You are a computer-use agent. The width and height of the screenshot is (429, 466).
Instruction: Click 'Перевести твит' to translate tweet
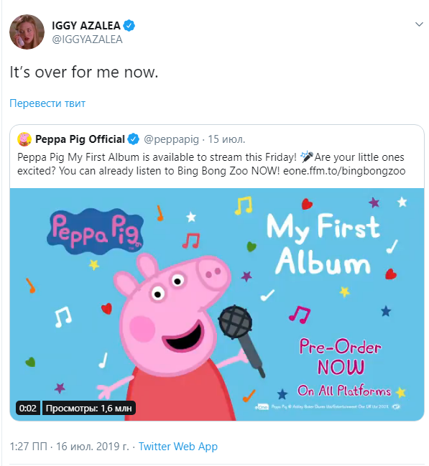pyautogui.click(x=47, y=103)
